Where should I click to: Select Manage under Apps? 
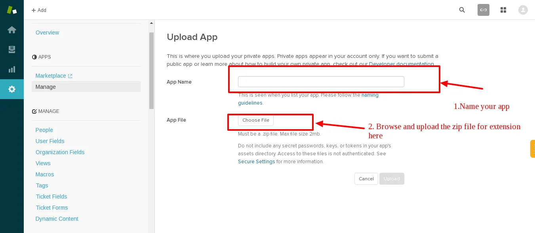(x=86, y=87)
